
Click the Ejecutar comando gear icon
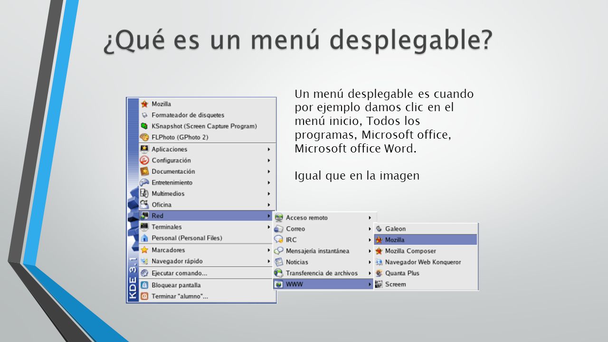pos(144,273)
